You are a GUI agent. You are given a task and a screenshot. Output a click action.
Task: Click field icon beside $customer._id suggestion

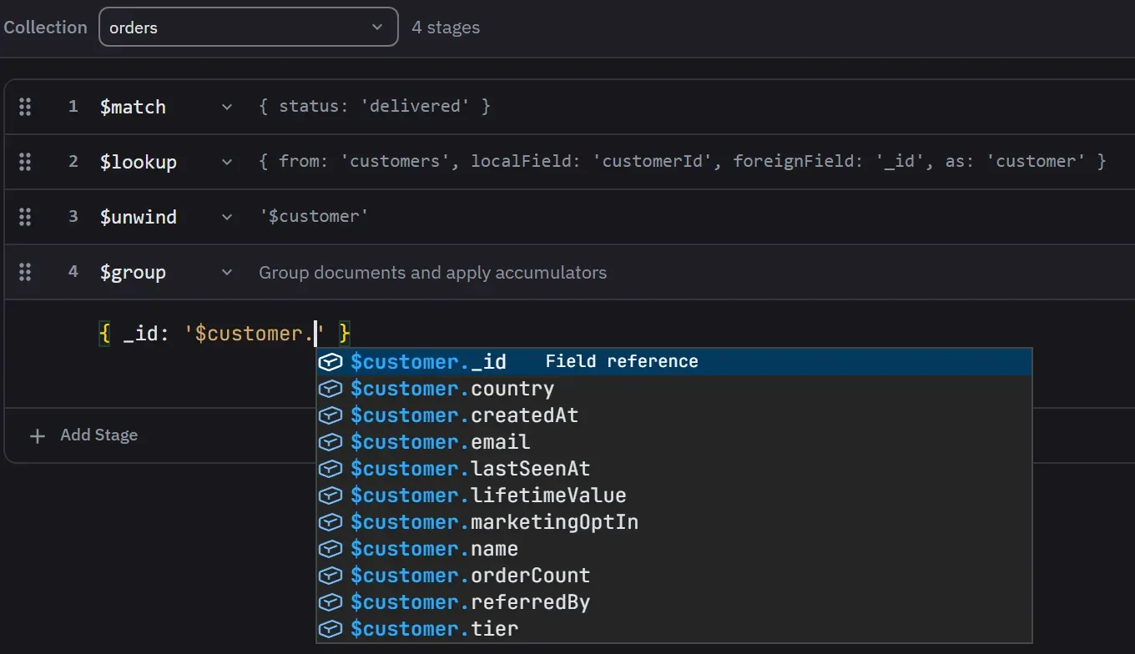point(331,362)
